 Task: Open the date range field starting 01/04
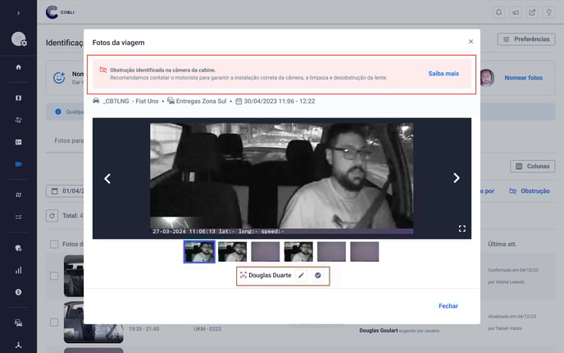(65, 191)
